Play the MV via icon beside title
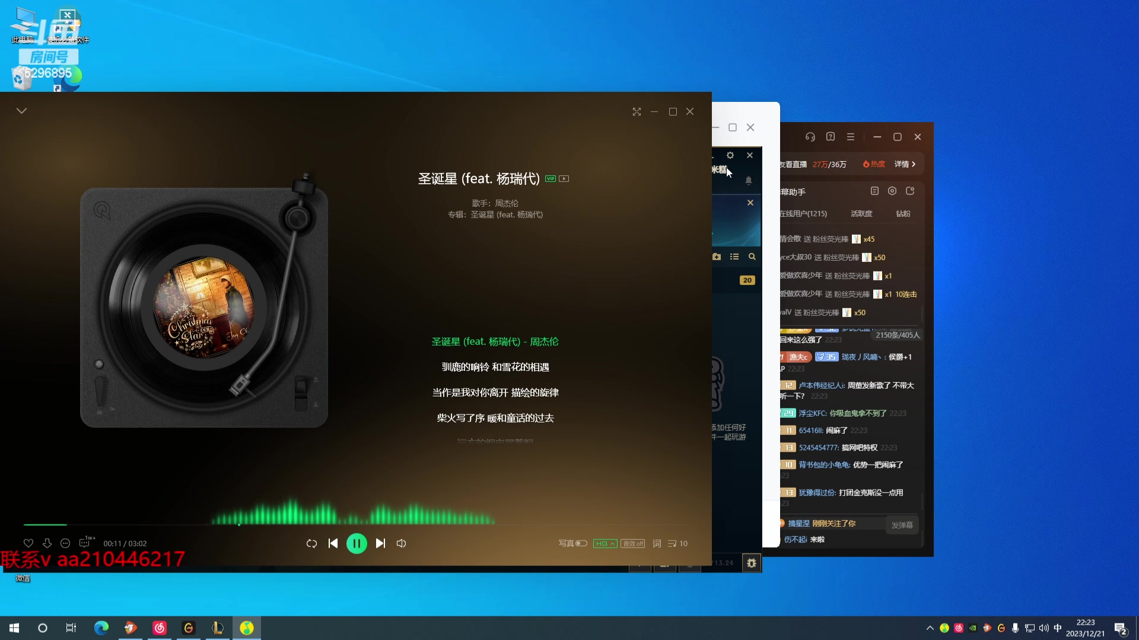The width and height of the screenshot is (1139, 640). (x=564, y=178)
